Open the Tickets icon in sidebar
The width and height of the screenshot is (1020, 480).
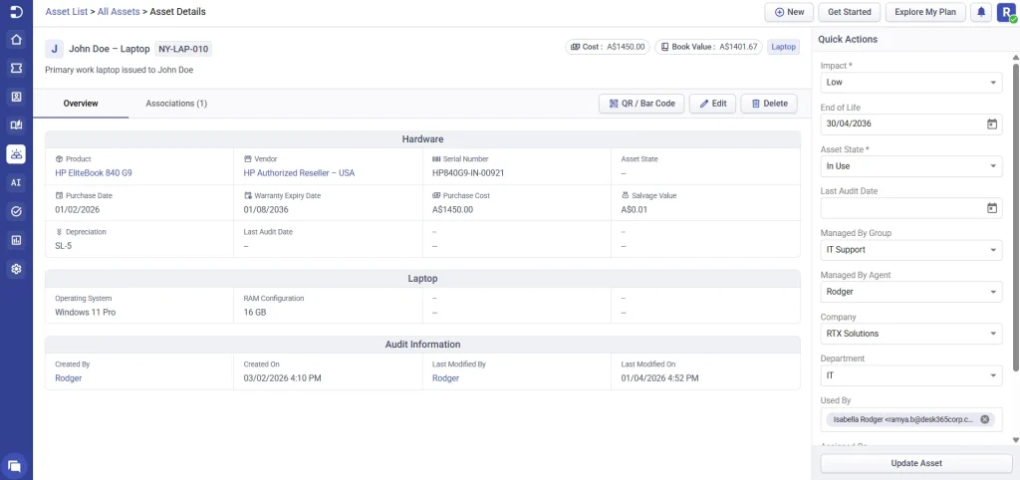16,68
